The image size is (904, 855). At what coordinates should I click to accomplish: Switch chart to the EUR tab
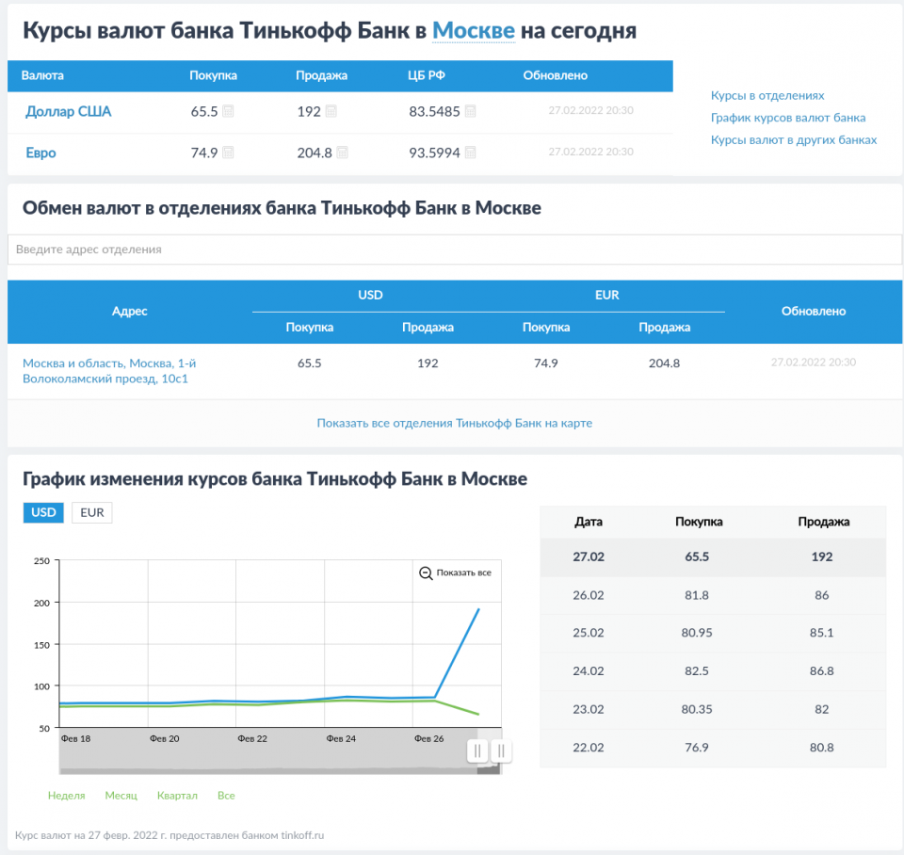91,512
